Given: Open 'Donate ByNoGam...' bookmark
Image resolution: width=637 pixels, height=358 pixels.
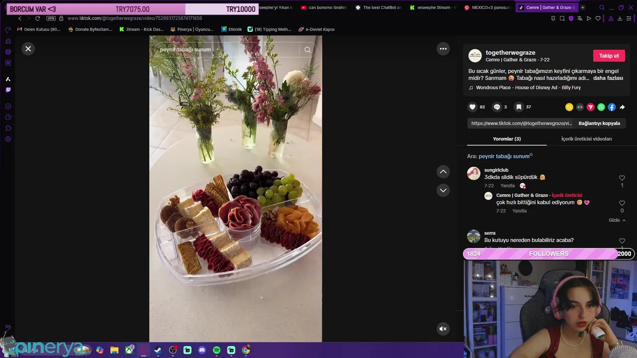Looking at the screenshot, I should click(x=90, y=29).
